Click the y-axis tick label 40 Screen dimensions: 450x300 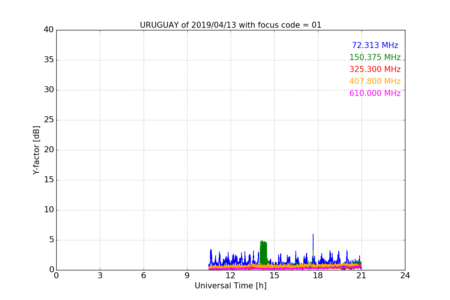coord(49,30)
